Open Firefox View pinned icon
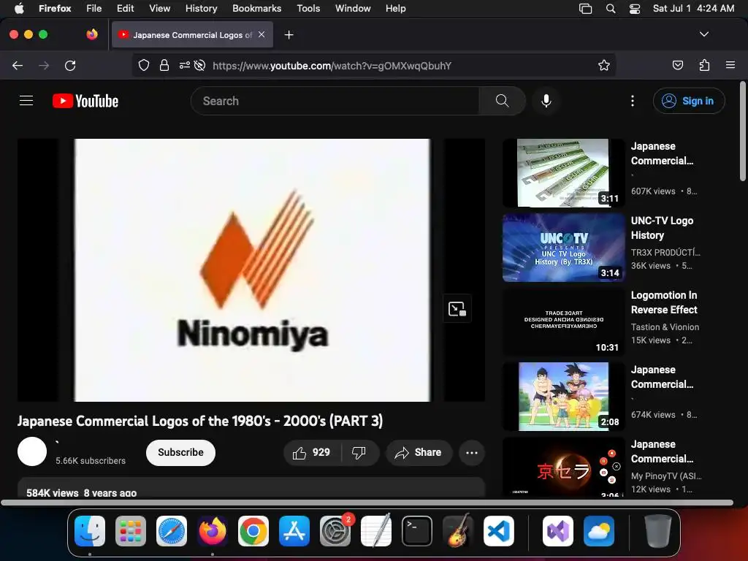This screenshot has height=561, width=748. click(92, 34)
